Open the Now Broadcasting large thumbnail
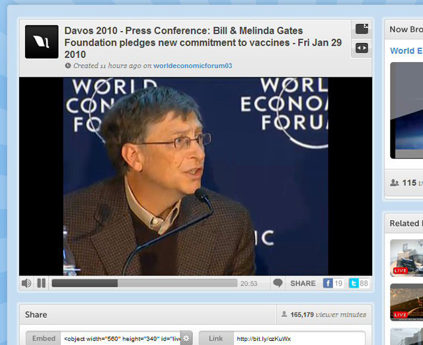 click(x=406, y=110)
